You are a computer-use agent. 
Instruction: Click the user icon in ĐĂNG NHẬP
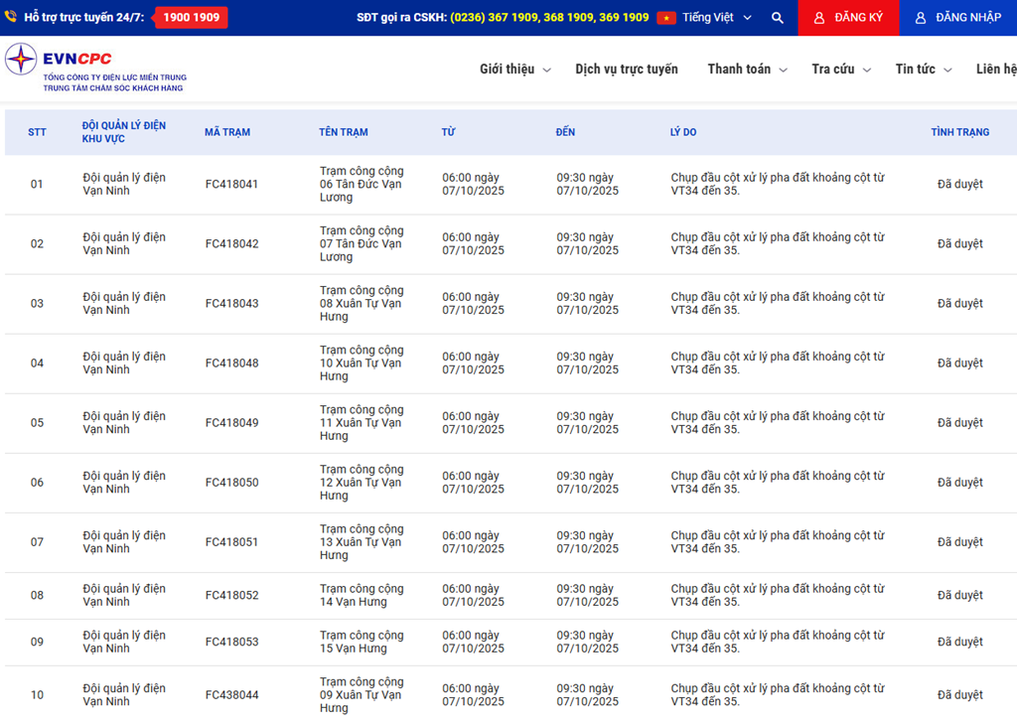coord(921,18)
